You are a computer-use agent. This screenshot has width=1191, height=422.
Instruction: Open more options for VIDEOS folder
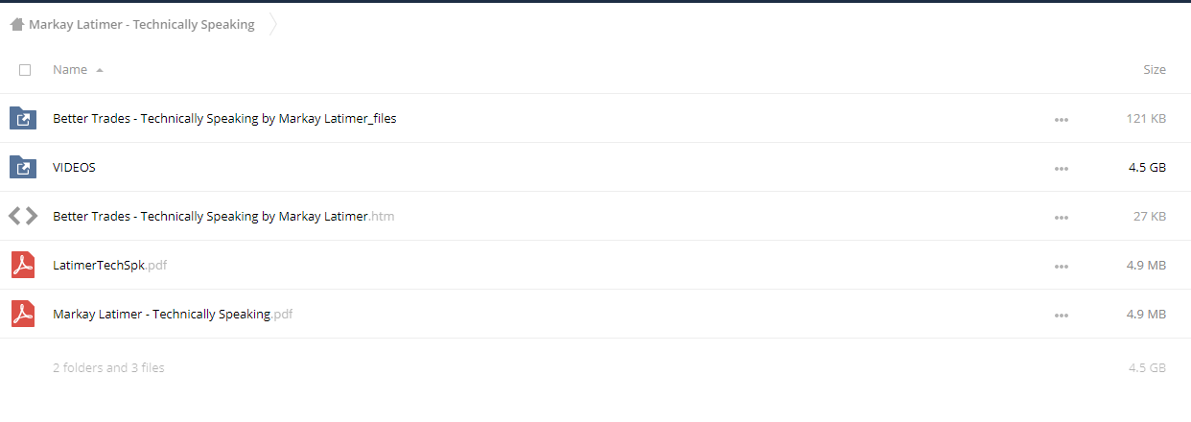click(1061, 168)
